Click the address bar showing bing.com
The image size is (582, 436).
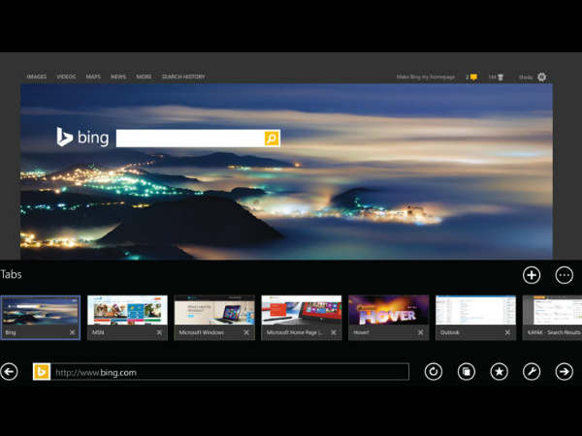[x=230, y=372]
